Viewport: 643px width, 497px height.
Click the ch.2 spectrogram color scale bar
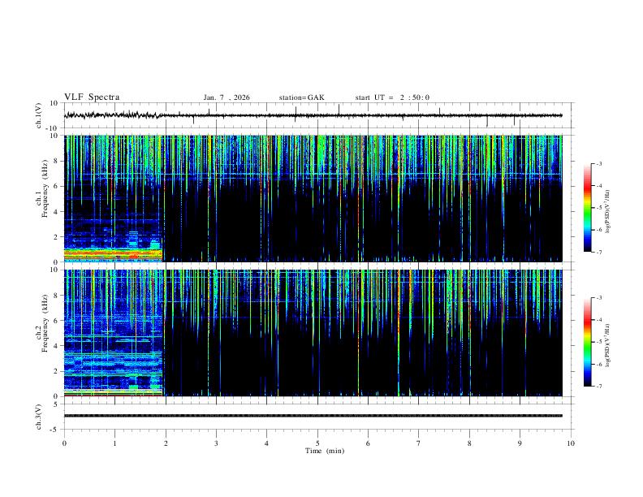(x=587, y=342)
